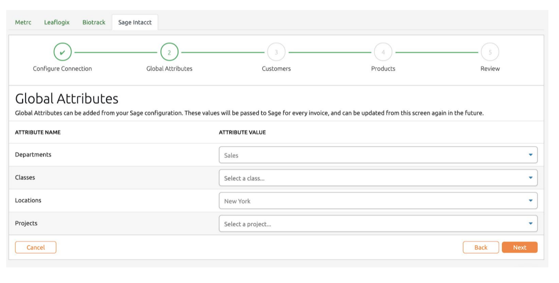Click step 2 Global Attributes circle
The width and height of the screenshot is (559, 283).
tap(169, 52)
